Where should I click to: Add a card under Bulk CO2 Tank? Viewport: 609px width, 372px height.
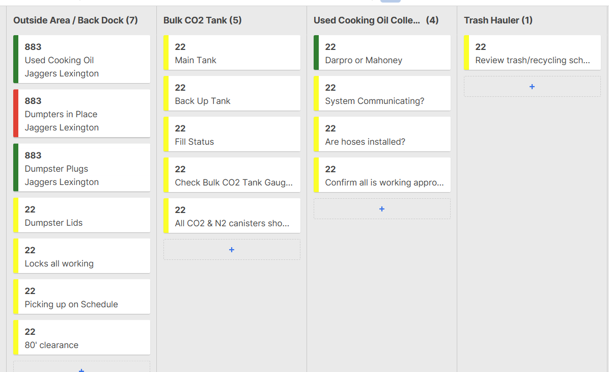pyautogui.click(x=232, y=250)
